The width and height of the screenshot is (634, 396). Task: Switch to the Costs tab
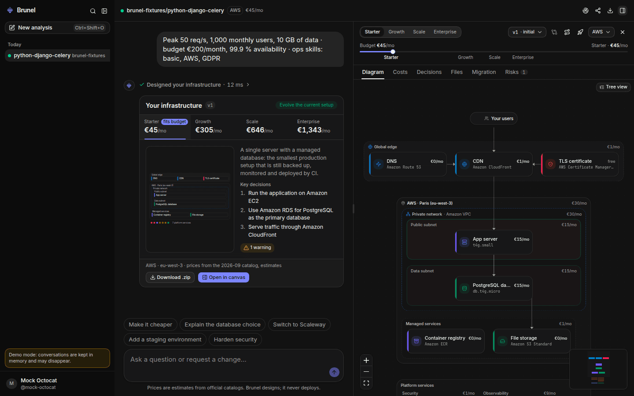click(400, 72)
